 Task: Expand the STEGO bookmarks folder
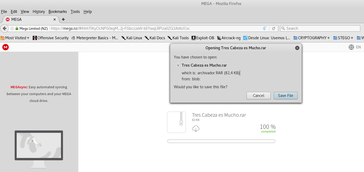(343, 38)
